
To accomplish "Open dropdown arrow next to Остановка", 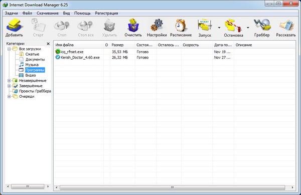I will coord(248,28).
